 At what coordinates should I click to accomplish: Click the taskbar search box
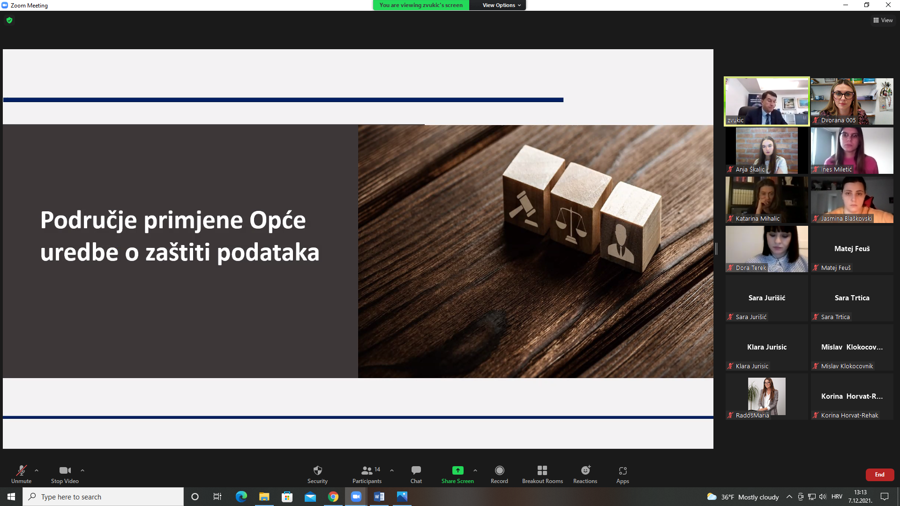click(103, 497)
